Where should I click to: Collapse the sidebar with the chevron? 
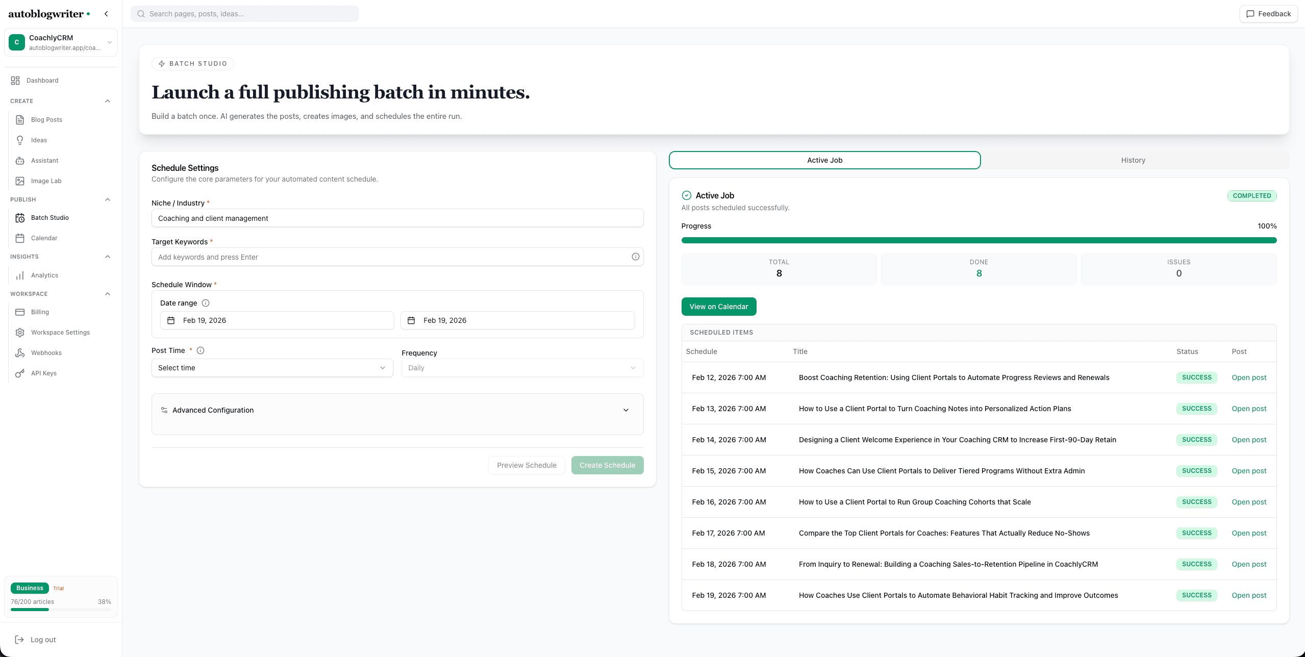(106, 14)
